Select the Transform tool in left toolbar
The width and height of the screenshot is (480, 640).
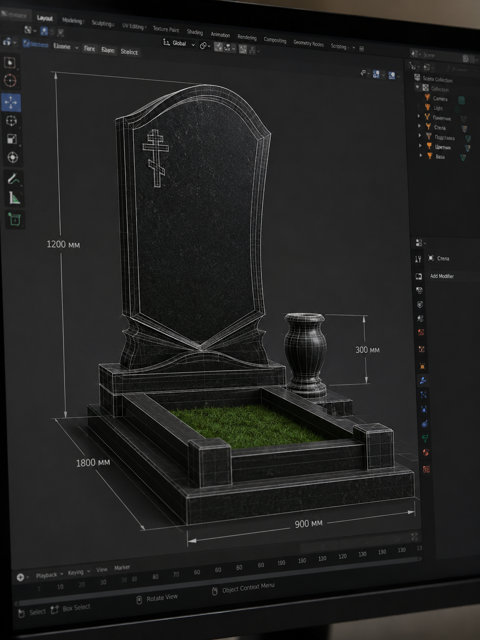click(x=13, y=157)
